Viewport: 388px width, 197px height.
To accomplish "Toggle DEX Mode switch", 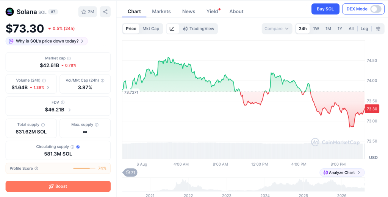I will coord(376,9).
